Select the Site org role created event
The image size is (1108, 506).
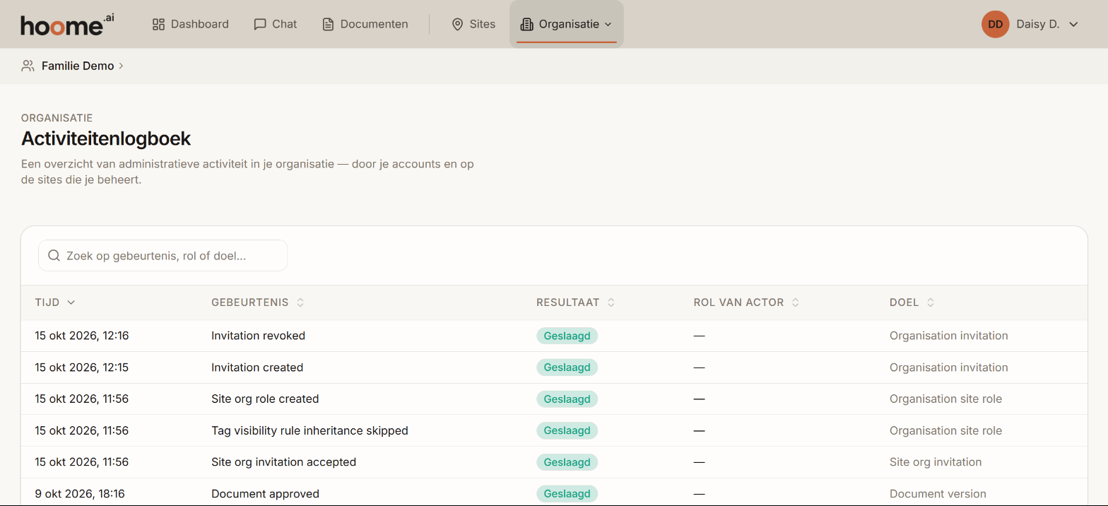[x=265, y=399]
